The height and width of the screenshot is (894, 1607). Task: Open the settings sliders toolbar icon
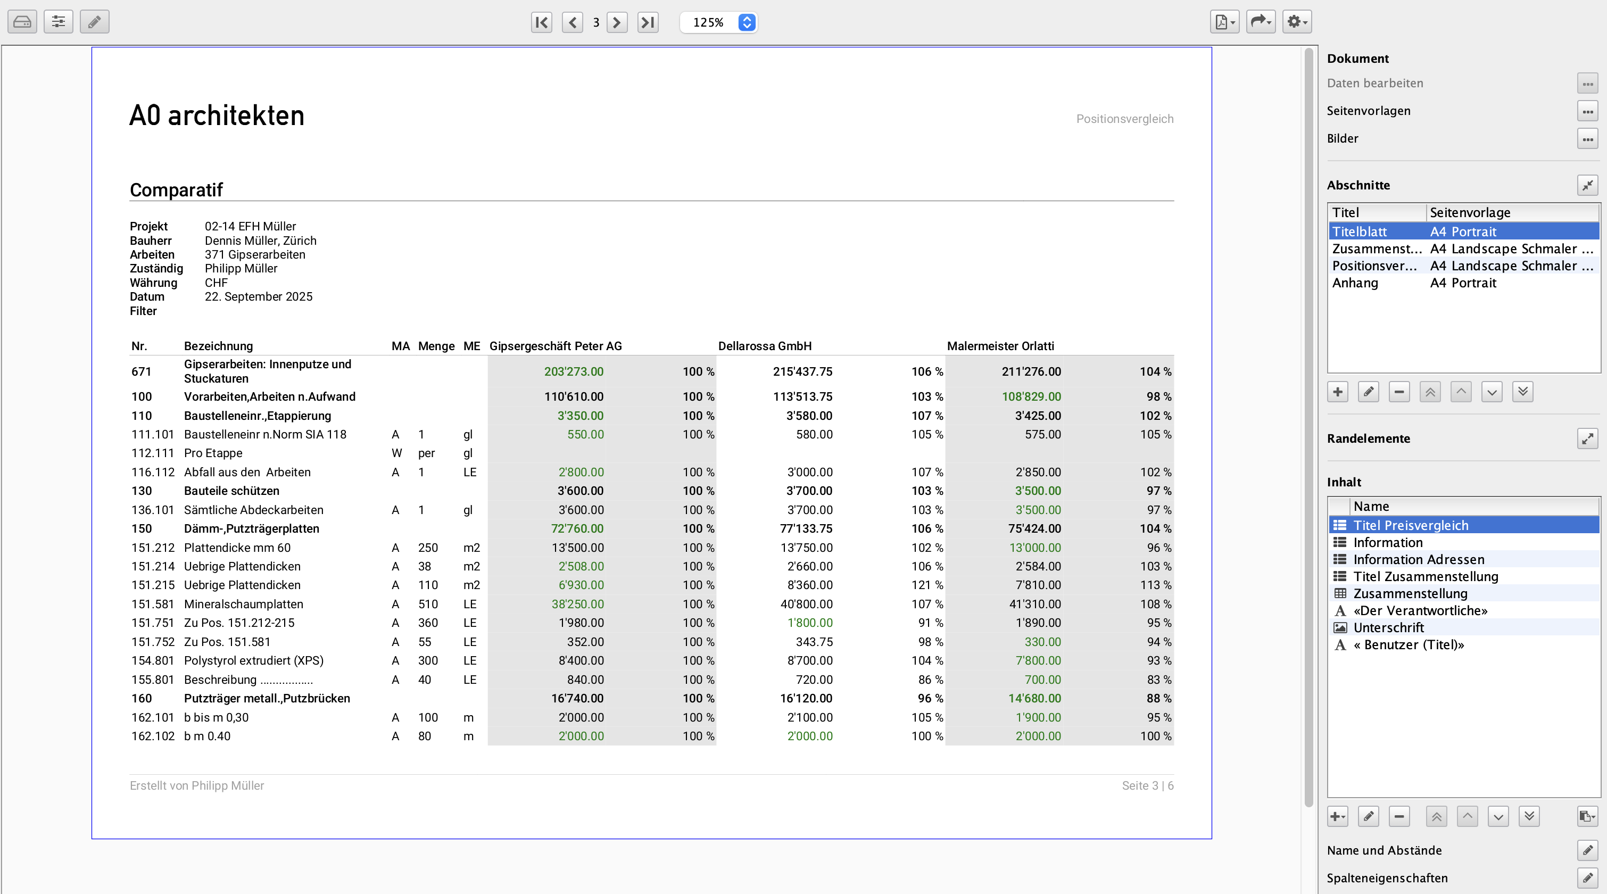coord(58,22)
